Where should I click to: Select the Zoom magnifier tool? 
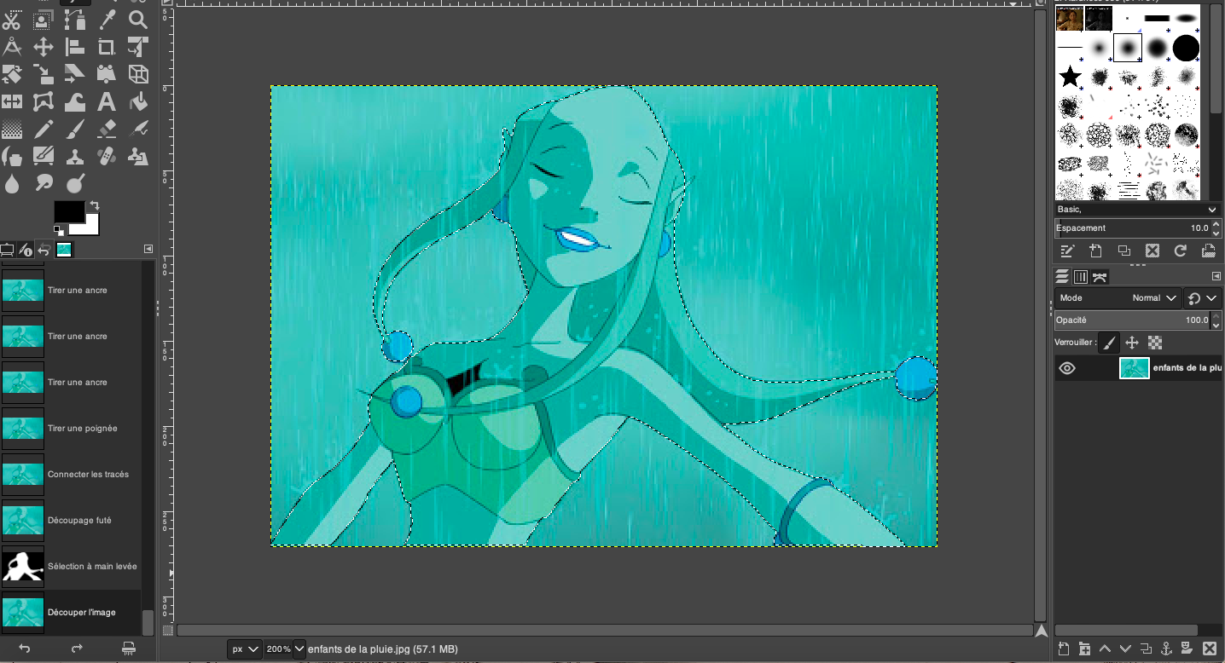(137, 20)
